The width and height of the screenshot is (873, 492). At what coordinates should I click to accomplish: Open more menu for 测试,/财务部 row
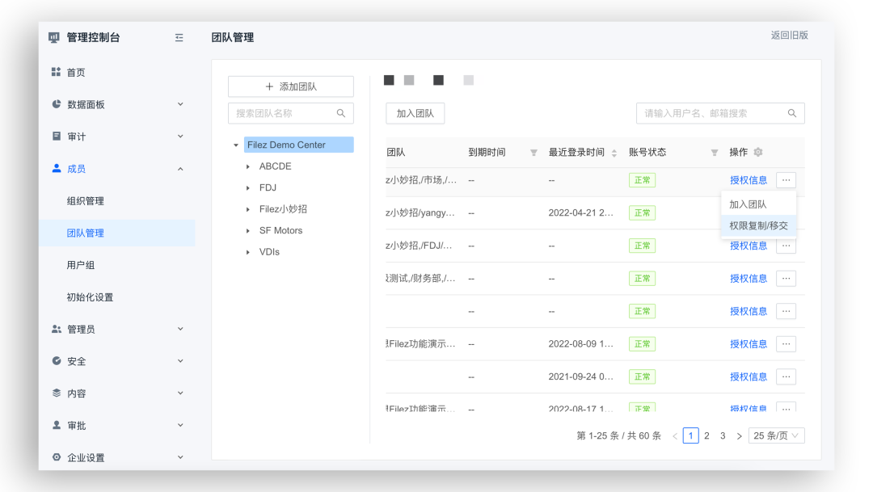pos(786,278)
